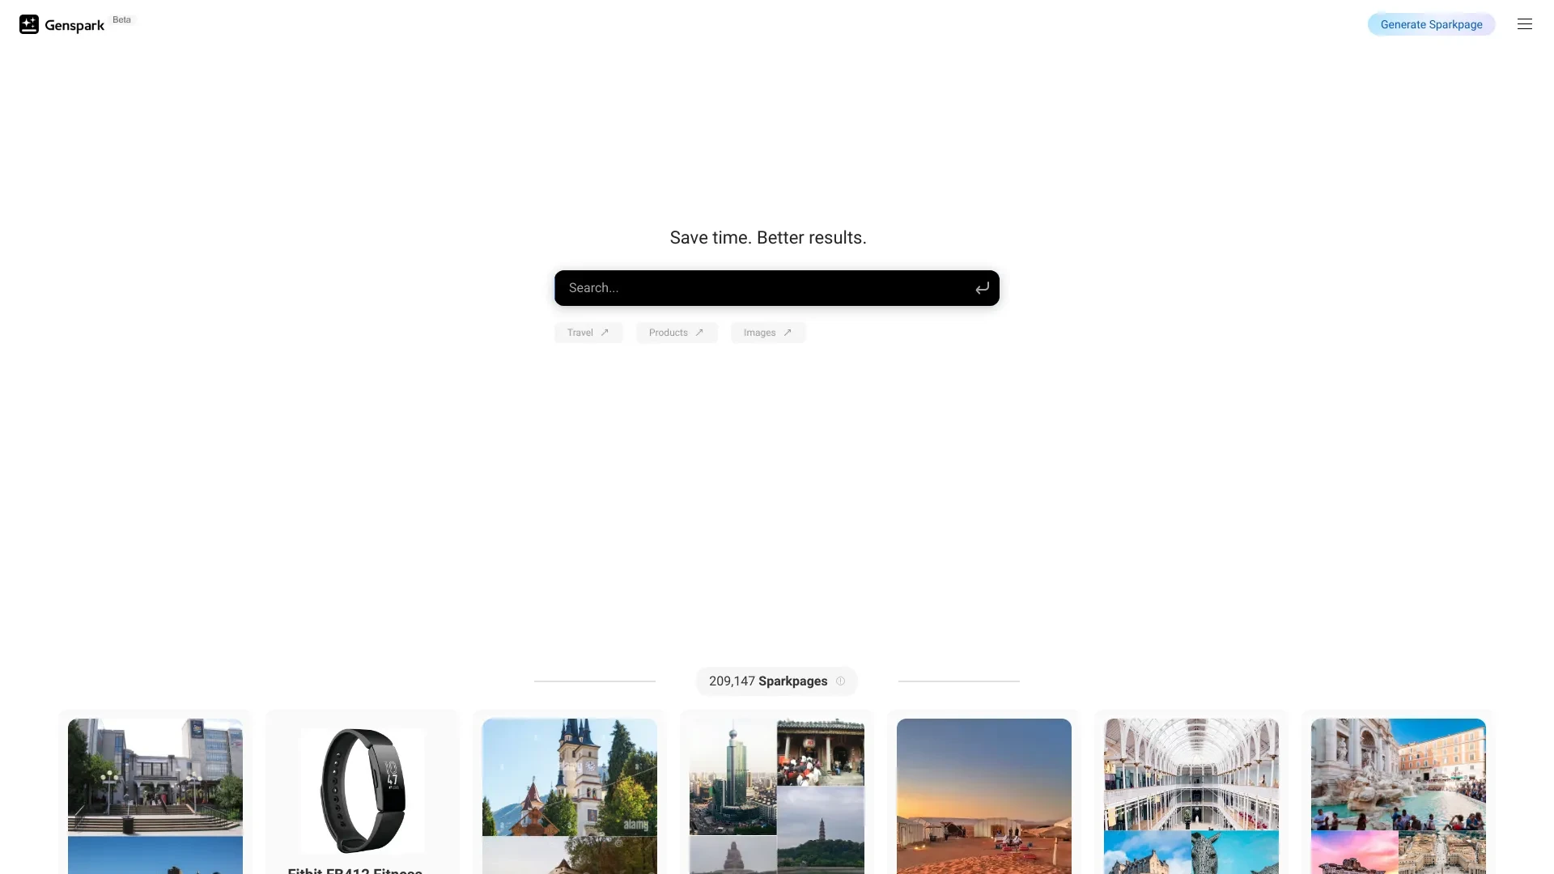Click the Images category arrow icon
This screenshot has width=1554, height=874.
click(x=789, y=332)
